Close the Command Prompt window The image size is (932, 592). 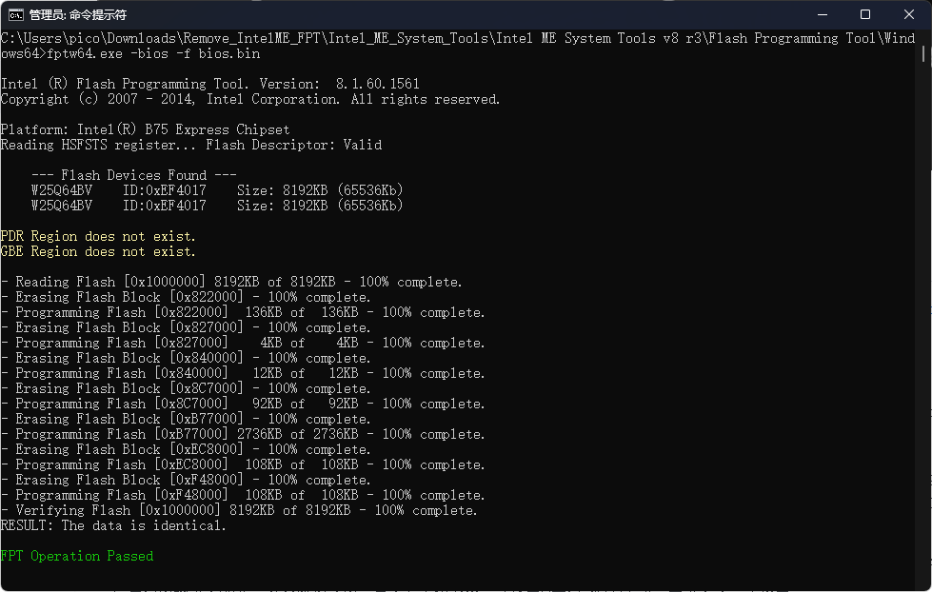tap(909, 15)
